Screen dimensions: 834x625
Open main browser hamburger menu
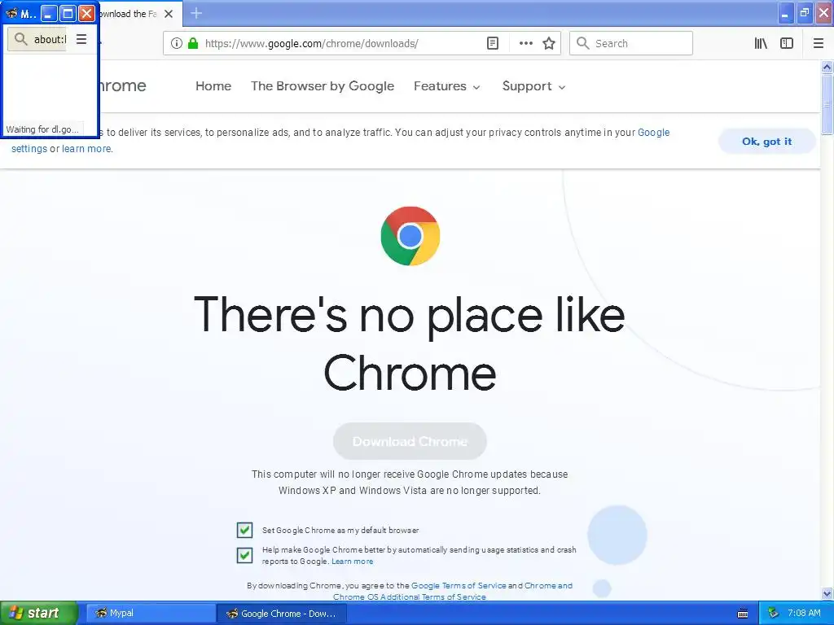click(819, 44)
